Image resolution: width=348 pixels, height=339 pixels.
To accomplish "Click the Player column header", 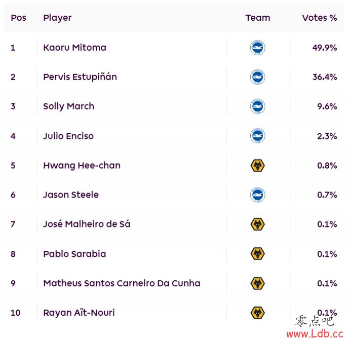I will click(x=57, y=18).
